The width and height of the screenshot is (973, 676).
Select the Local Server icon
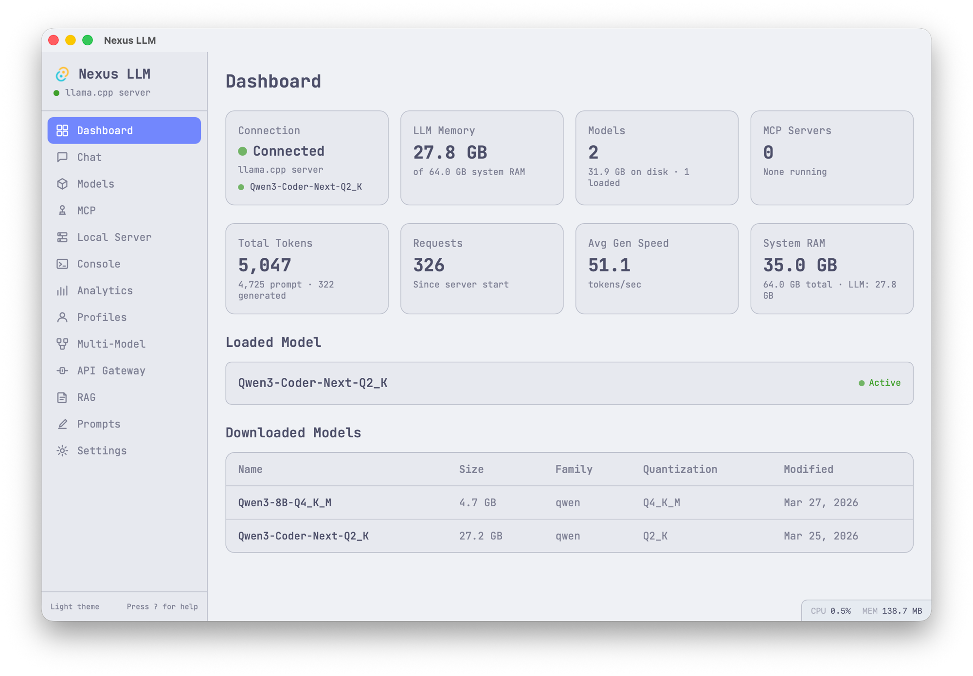point(62,237)
